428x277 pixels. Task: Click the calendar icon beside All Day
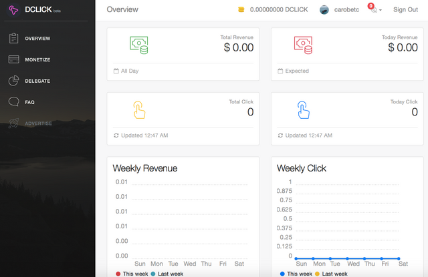click(x=116, y=71)
